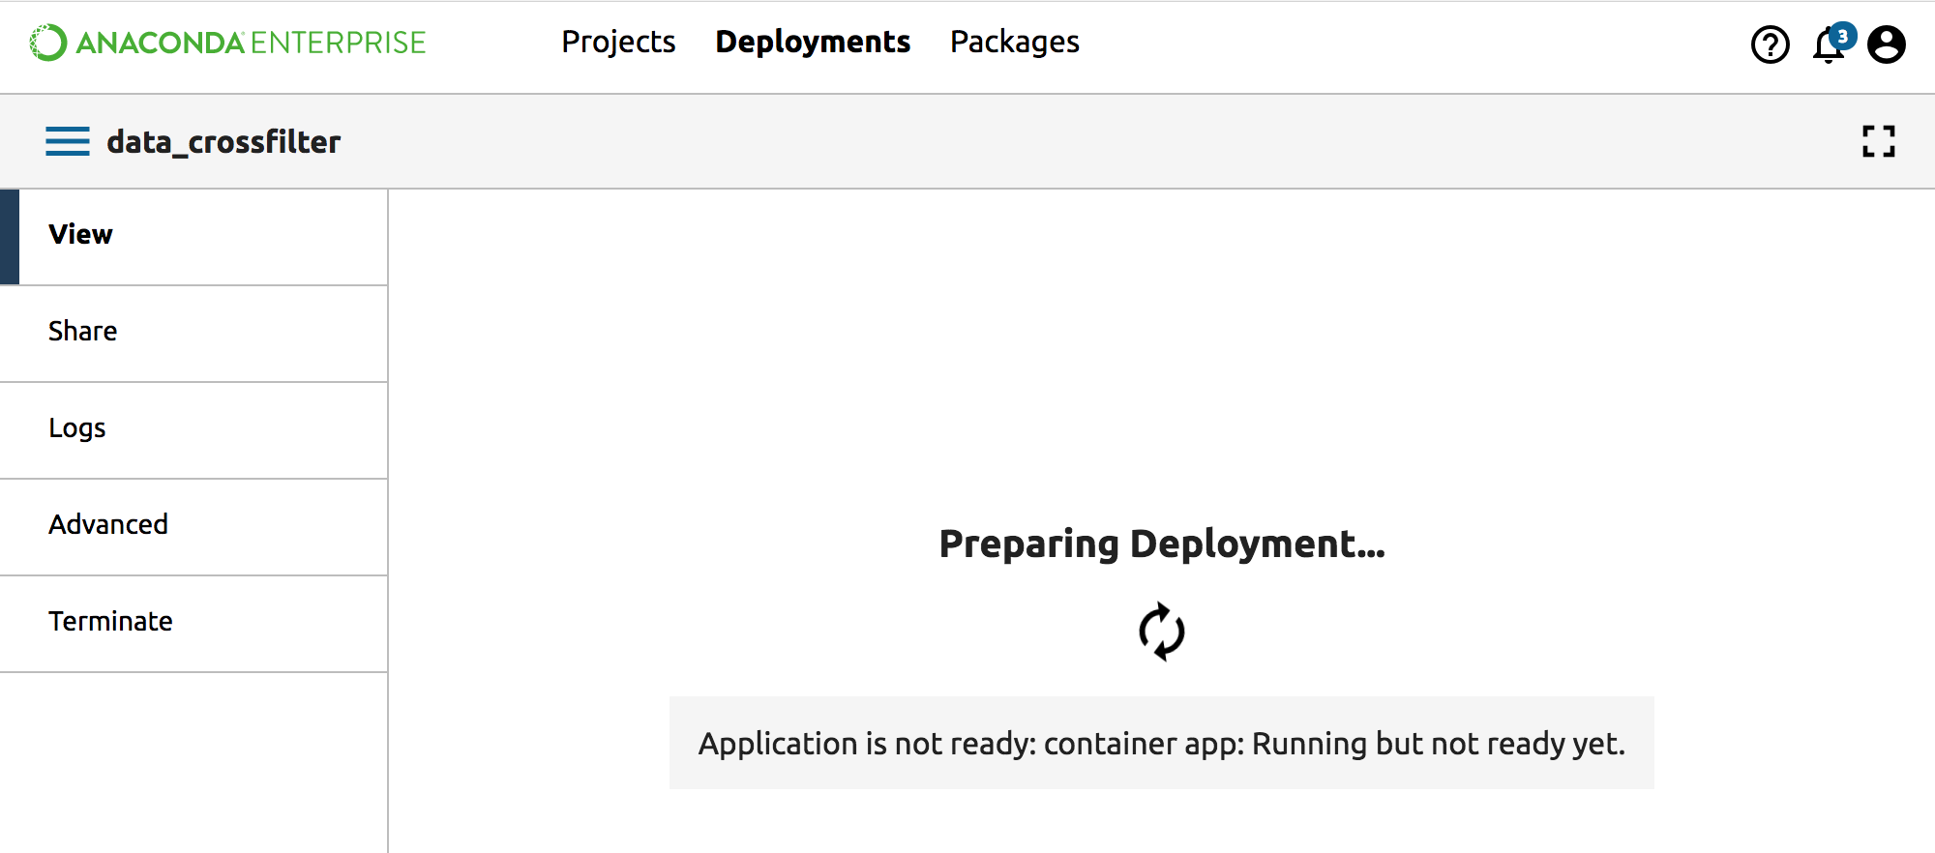Image resolution: width=1935 pixels, height=853 pixels.
Task: Toggle the hamburger sidebar menu
Action: point(67,141)
